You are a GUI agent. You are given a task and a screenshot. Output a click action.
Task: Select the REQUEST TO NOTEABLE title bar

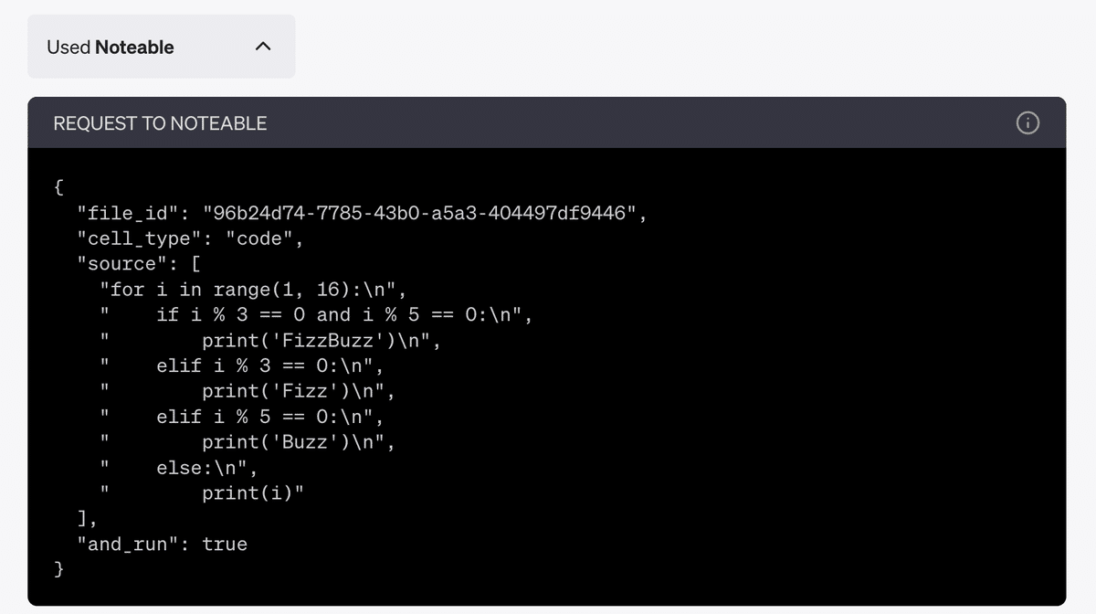pos(160,122)
